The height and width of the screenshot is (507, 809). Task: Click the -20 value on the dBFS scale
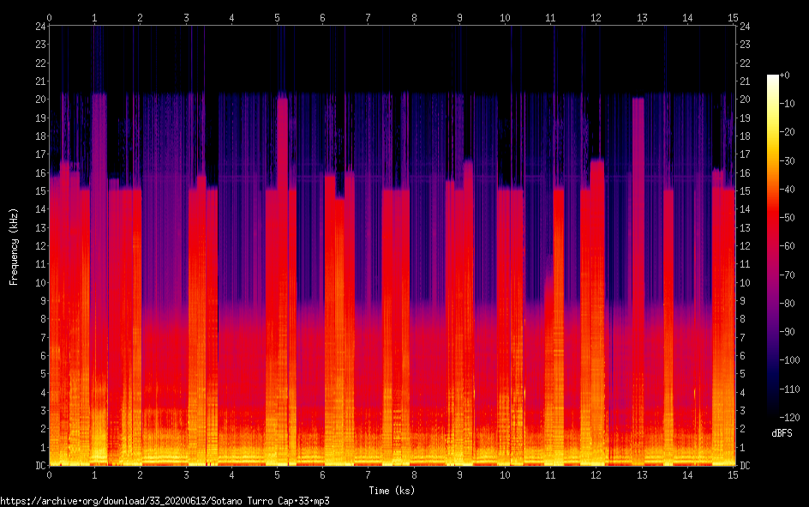(x=788, y=132)
